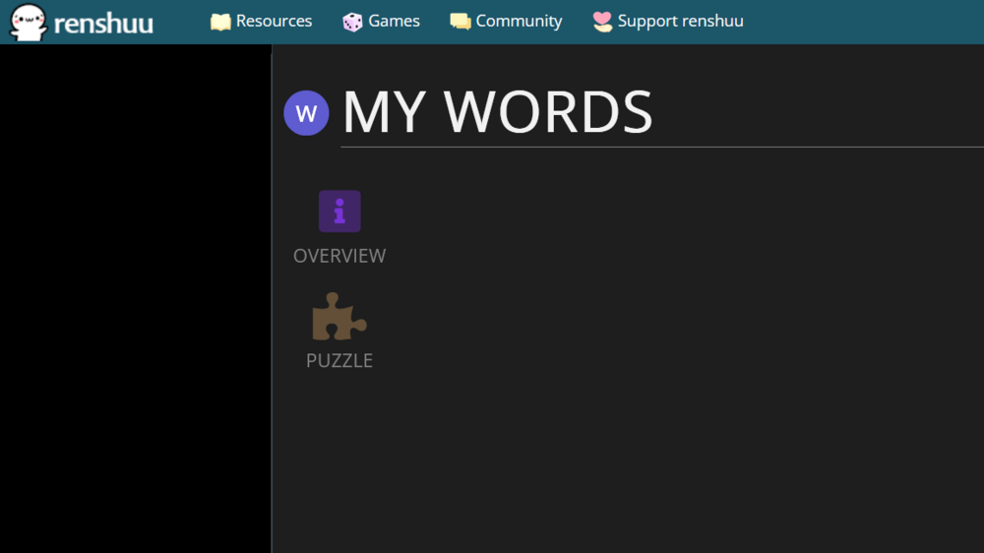Open the Puzzle piece icon
This screenshot has width=984, height=553.
click(339, 317)
